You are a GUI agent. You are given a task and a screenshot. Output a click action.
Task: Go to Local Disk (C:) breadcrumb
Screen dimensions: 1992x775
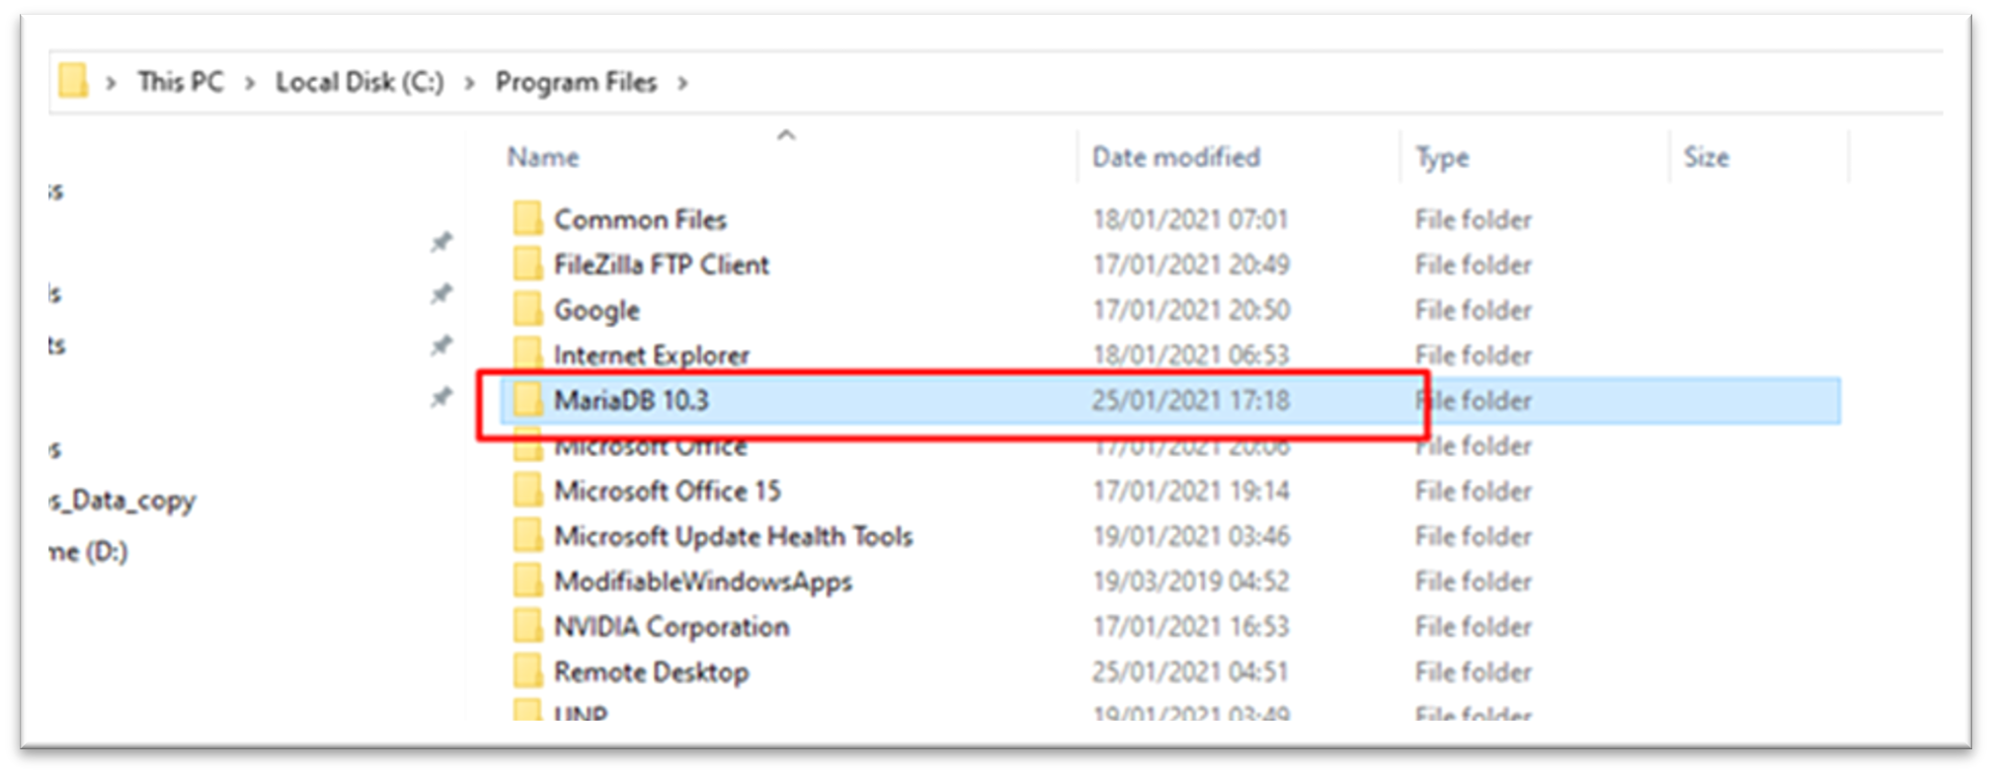coord(359,82)
